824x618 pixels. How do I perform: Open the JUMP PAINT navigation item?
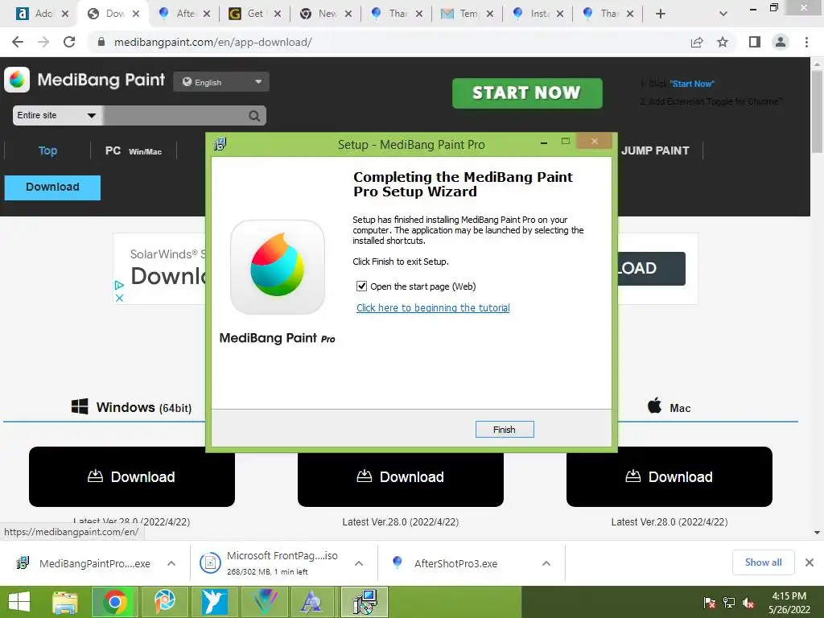pyautogui.click(x=655, y=150)
